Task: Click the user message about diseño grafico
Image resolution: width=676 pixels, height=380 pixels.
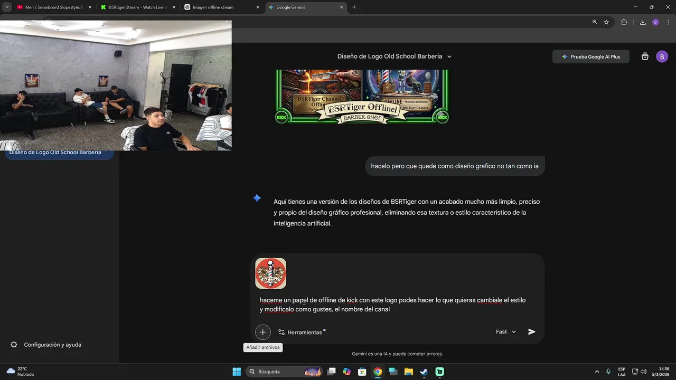Action: pyautogui.click(x=455, y=166)
